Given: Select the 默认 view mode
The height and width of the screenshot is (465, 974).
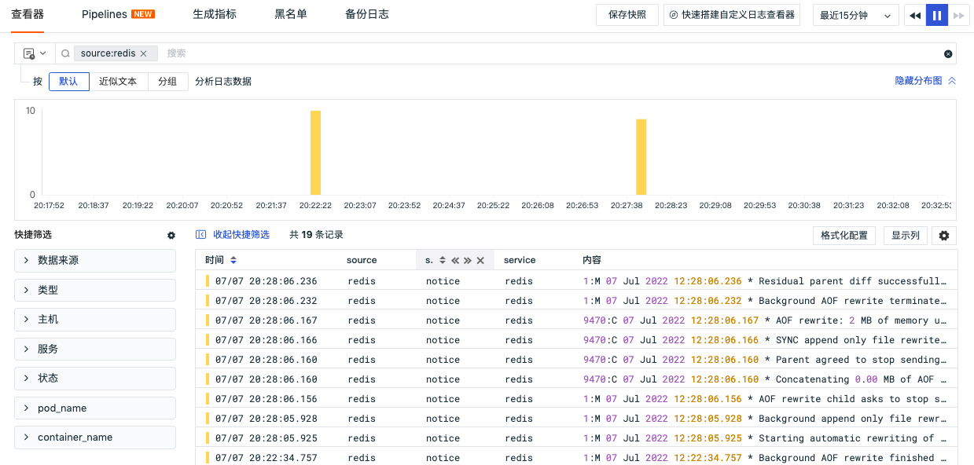Looking at the screenshot, I should click(x=68, y=81).
